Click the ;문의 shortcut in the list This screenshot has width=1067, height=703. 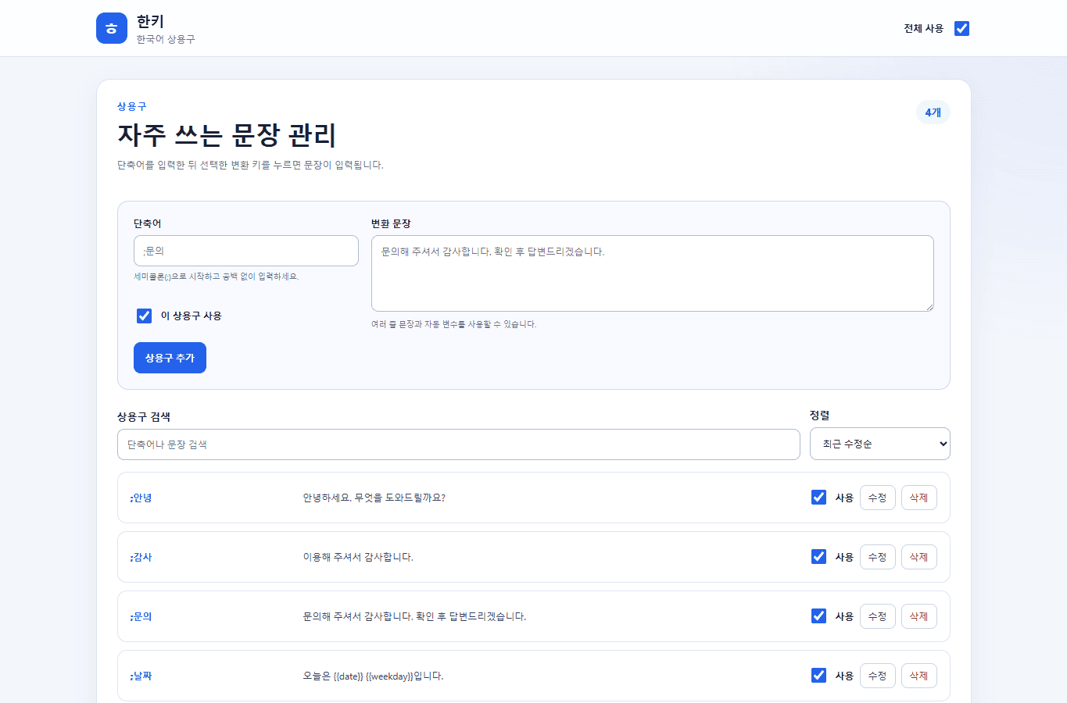pos(141,616)
